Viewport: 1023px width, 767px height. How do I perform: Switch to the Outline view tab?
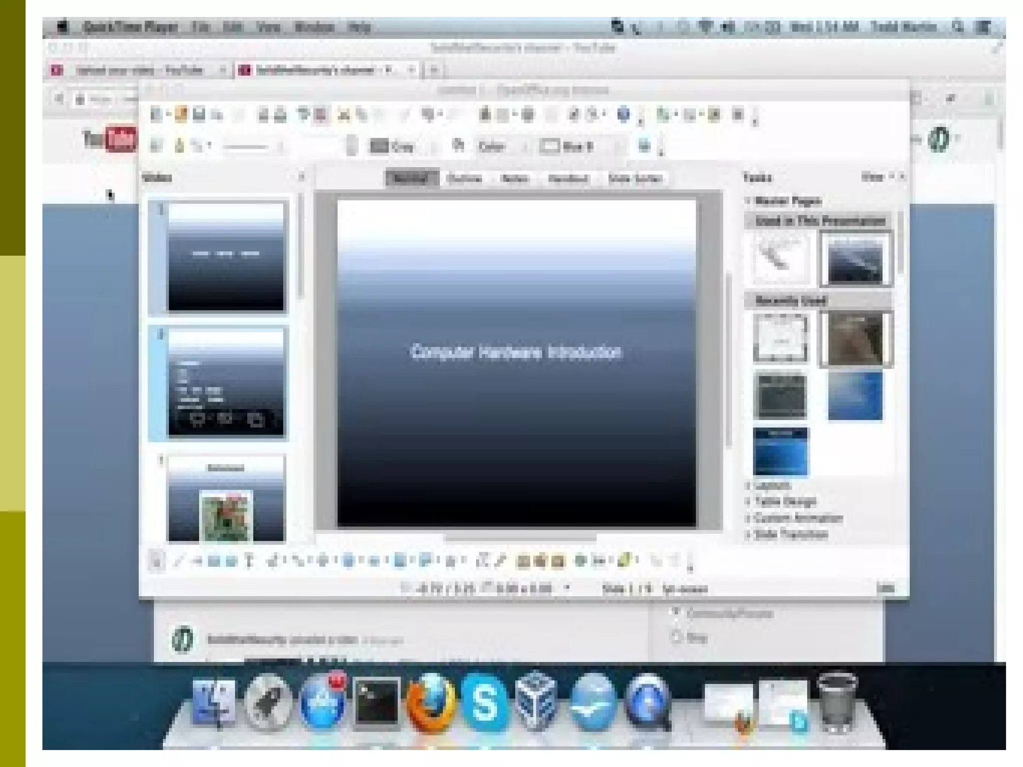pos(464,179)
